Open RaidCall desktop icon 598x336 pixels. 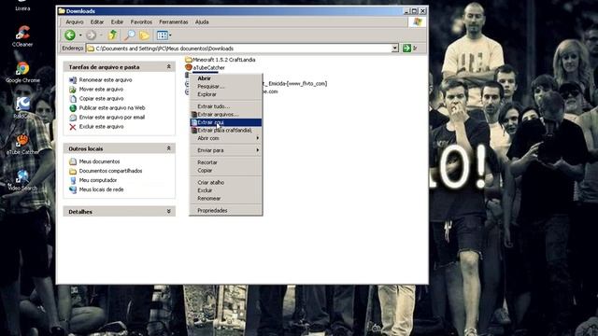[x=22, y=108]
